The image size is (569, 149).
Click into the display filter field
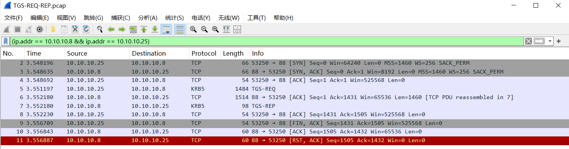tap(267, 41)
